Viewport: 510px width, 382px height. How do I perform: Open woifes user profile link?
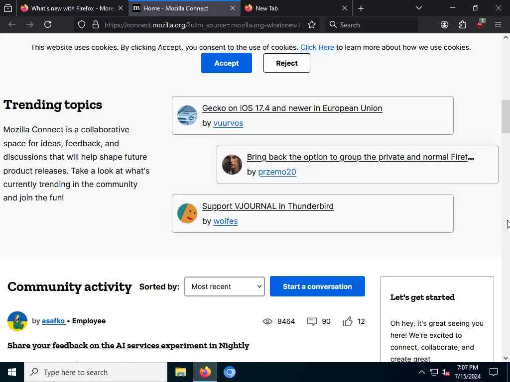(x=226, y=221)
